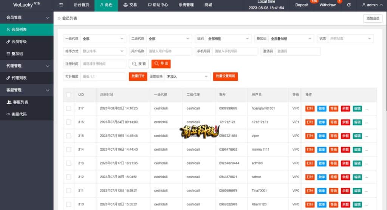The height and width of the screenshot is (210, 387).
Task: Open more actions ellipsis for UID 312
Action: point(366,177)
